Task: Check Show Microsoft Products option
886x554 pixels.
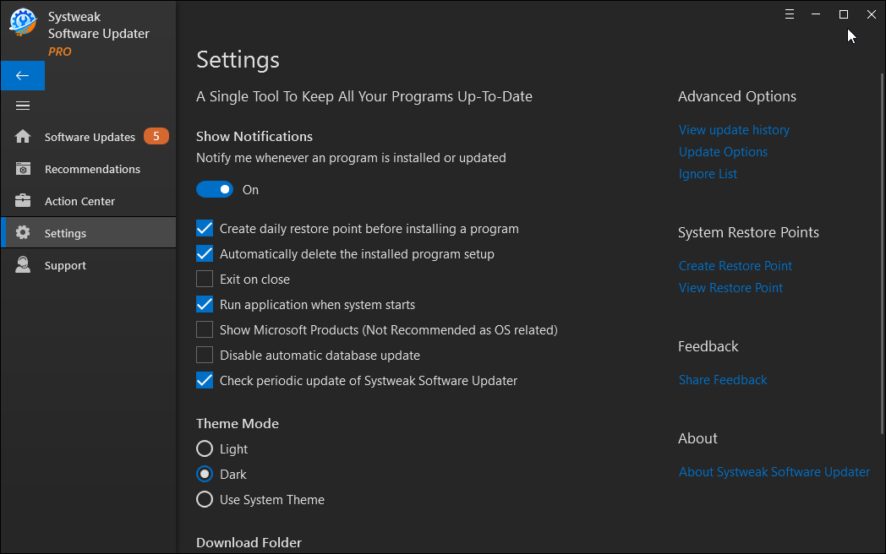Action: click(205, 330)
